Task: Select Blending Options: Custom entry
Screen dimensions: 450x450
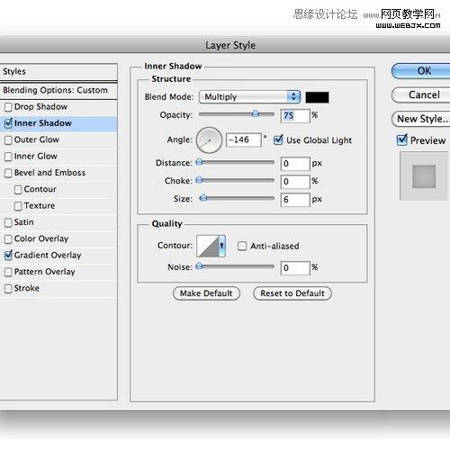Action: 58,90
